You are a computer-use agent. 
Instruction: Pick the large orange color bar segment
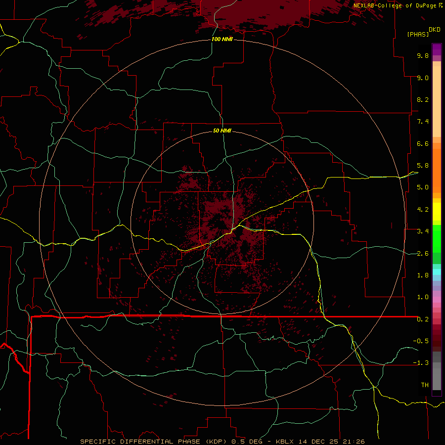[437, 171]
